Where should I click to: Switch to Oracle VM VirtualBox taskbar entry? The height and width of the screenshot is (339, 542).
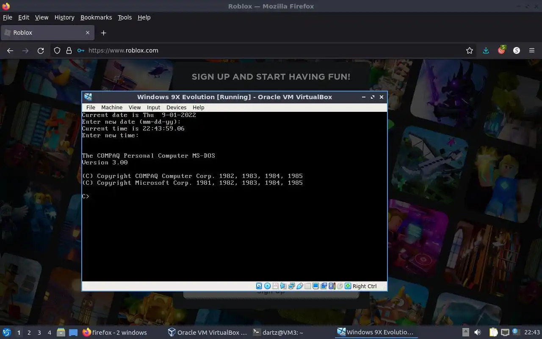click(x=207, y=333)
